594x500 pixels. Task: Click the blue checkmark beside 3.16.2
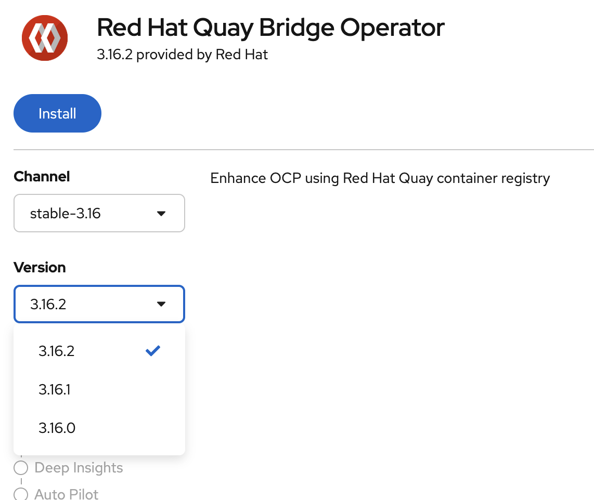click(x=153, y=351)
